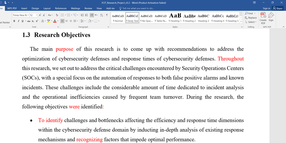
Task: Toggle italic formatting
Action: click(18, 21)
